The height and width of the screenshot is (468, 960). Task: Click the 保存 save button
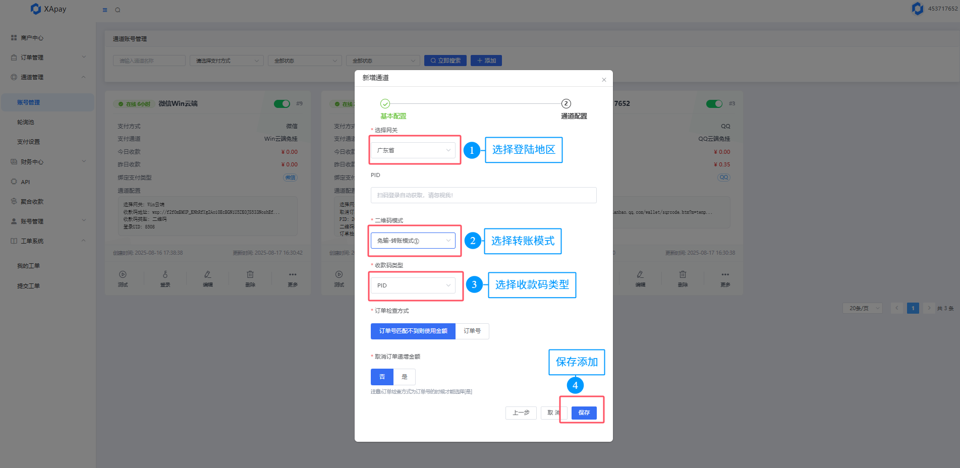[584, 413]
